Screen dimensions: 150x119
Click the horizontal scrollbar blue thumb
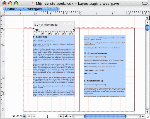click(x=105, y=116)
